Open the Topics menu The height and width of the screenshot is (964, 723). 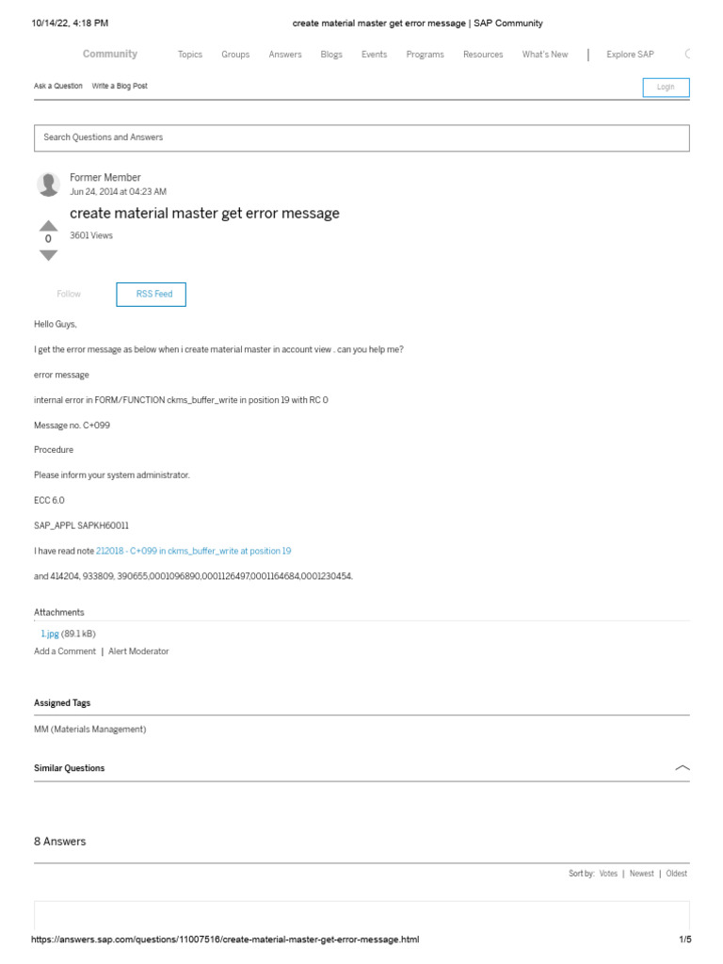tap(190, 55)
